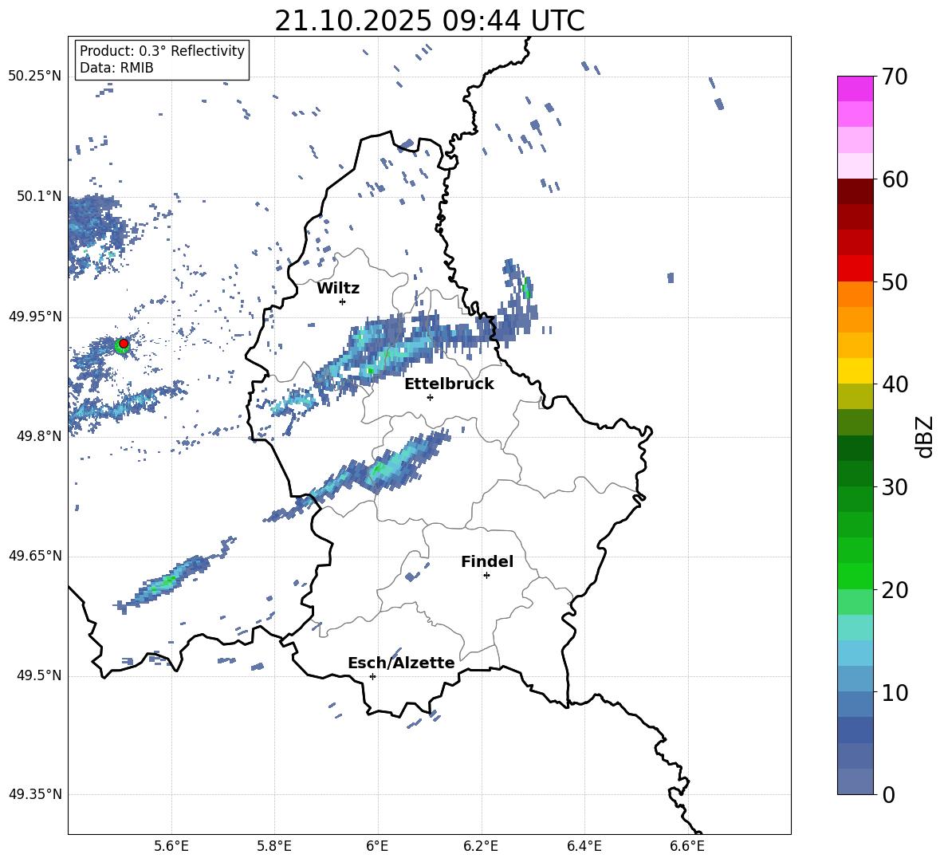Click the Wiltz station cross marker
The height and width of the screenshot is (862, 944).
(x=343, y=301)
